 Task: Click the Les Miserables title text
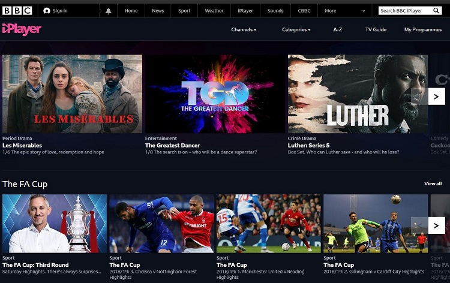(22, 145)
